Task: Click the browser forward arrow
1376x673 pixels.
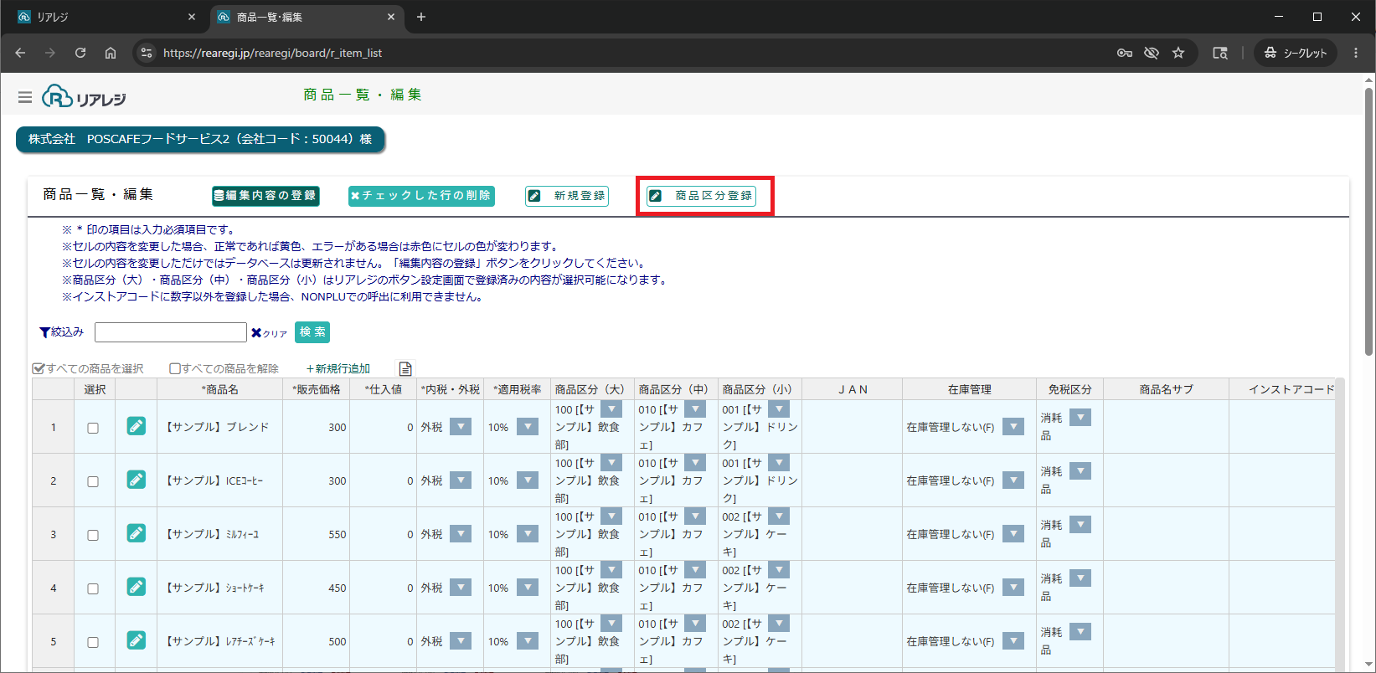Action: [x=50, y=53]
